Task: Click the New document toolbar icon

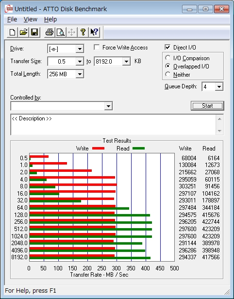Action: pos(13,32)
